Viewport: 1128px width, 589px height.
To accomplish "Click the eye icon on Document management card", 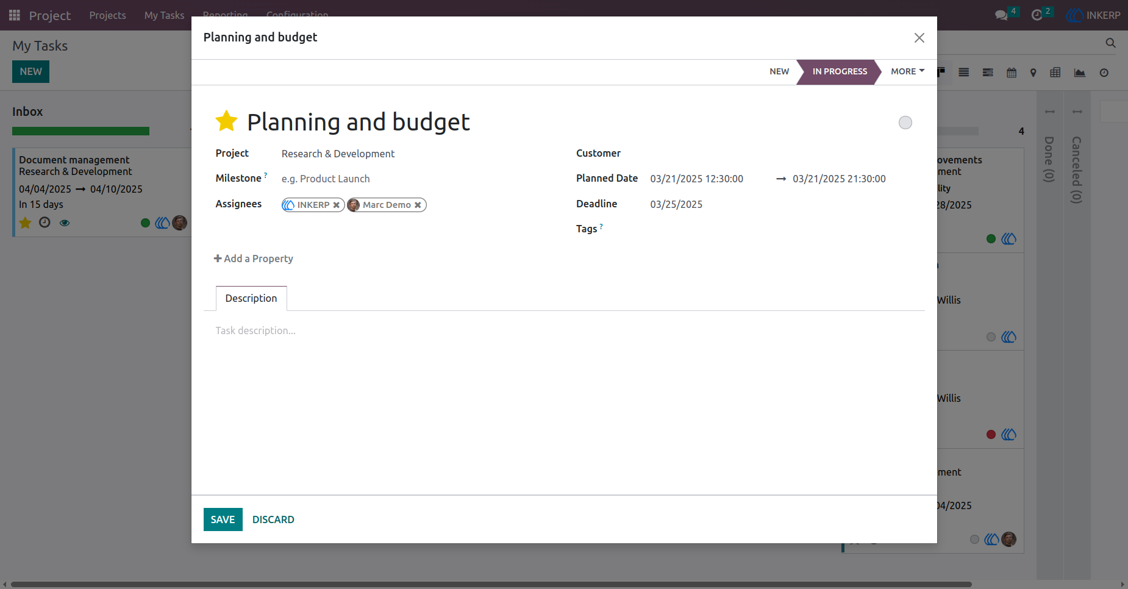I will tap(65, 223).
